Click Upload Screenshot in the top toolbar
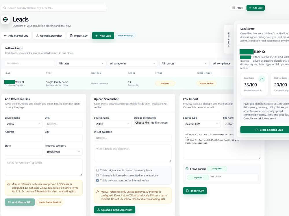This screenshot has width=289, height=216. [49, 36]
